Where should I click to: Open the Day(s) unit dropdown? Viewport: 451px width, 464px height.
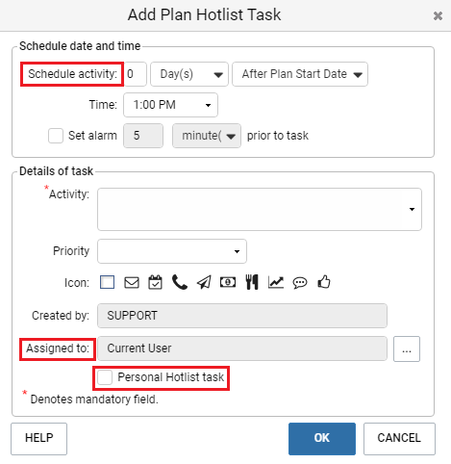coord(189,74)
